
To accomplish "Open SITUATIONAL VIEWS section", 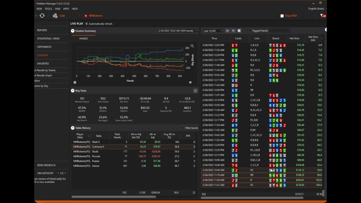I will click(48, 39).
